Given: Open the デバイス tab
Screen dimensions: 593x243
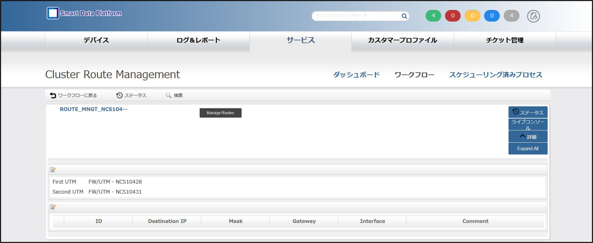Looking at the screenshot, I should [x=96, y=40].
